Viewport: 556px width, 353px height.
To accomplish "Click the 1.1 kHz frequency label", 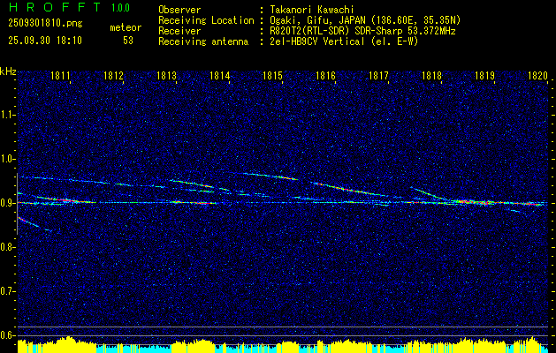I will click(8, 115).
